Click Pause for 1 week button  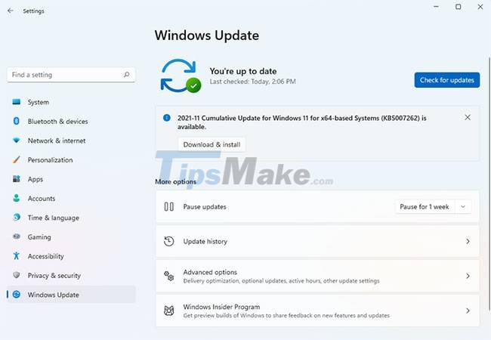pyautogui.click(x=425, y=206)
